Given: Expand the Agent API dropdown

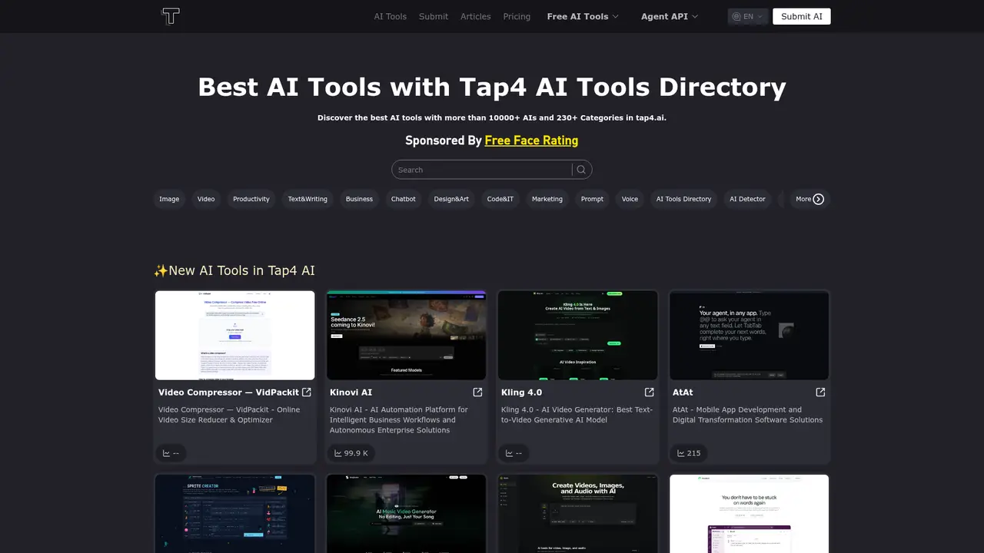Looking at the screenshot, I should tap(670, 16).
